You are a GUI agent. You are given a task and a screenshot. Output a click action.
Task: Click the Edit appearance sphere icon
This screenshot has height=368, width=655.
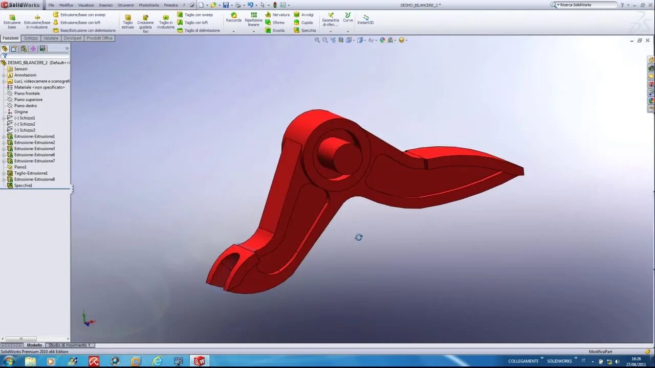click(x=382, y=40)
